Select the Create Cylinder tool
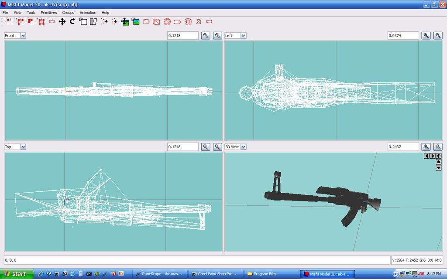Viewport: 447px width, 279px height. (x=177, y=21)
